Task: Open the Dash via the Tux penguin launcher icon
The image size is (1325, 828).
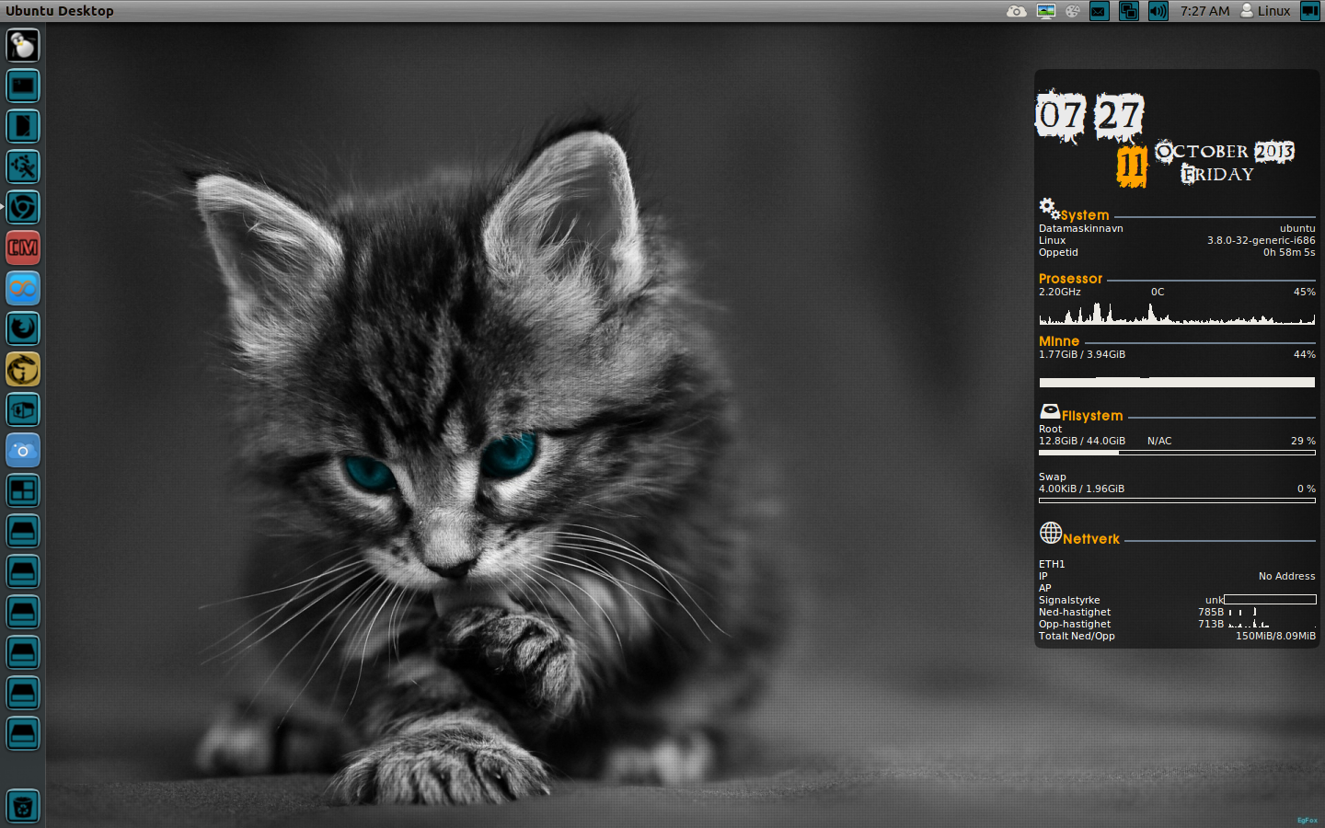Action: 23,45
